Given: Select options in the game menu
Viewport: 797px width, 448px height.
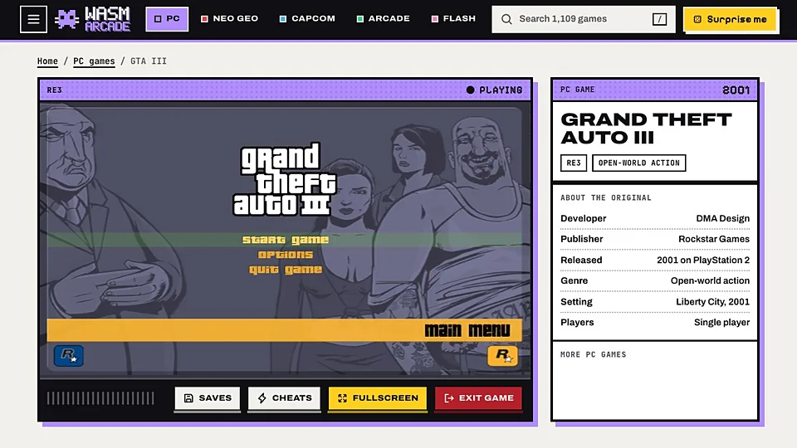Looking at the screenshot, I should (x=285, y=255).
